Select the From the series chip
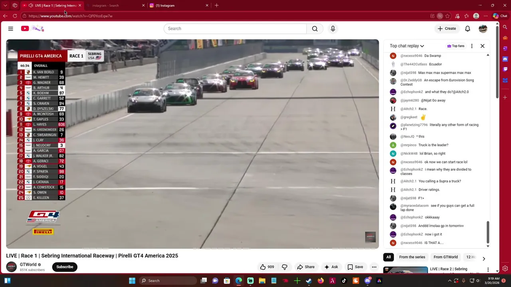 412,257
